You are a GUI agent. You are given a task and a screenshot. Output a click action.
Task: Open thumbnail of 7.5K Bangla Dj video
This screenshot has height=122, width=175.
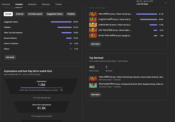[x=93, y=36]
